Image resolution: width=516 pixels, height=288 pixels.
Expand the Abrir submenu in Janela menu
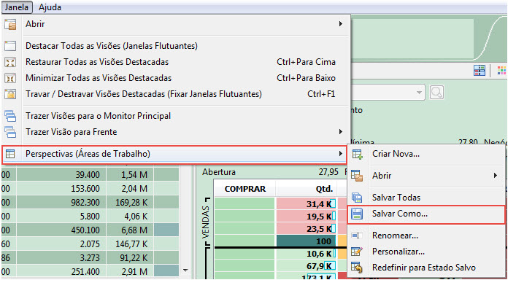coord(341,24)
